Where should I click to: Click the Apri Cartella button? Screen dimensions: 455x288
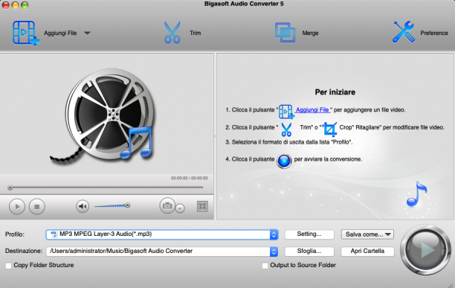pos(367,251)
